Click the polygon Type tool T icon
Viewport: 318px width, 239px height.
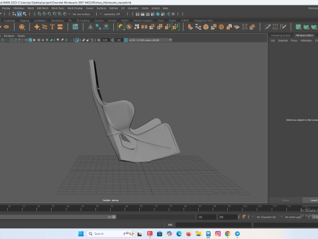52,27
